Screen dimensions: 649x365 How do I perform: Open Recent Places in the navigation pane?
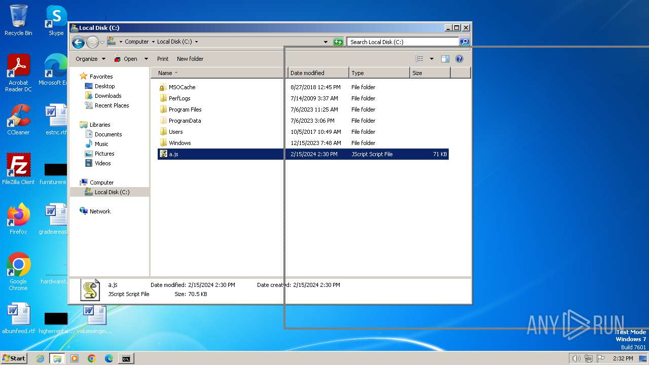pyautogui.click(x=112, y=105)
